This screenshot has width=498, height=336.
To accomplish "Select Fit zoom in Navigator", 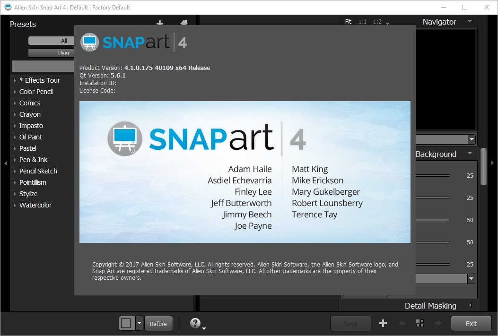I will (349, 22).
